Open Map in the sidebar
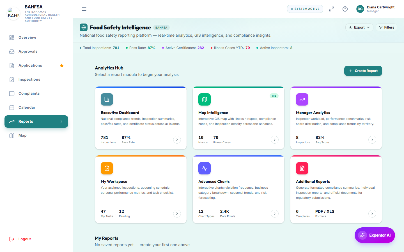Screen dimensions: 404x252 click(x=36, y=136)
